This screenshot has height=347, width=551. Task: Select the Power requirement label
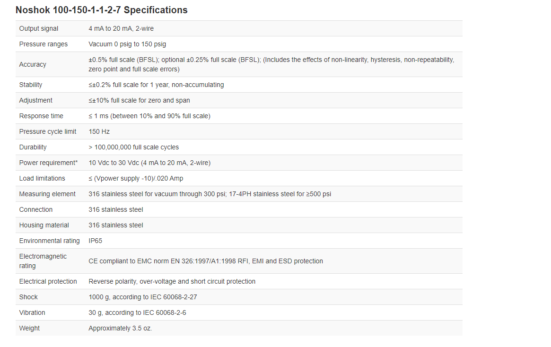point(49,163)
